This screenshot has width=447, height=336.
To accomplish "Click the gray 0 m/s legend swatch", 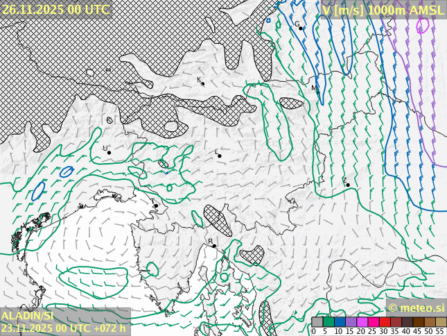I will [317, 322].
